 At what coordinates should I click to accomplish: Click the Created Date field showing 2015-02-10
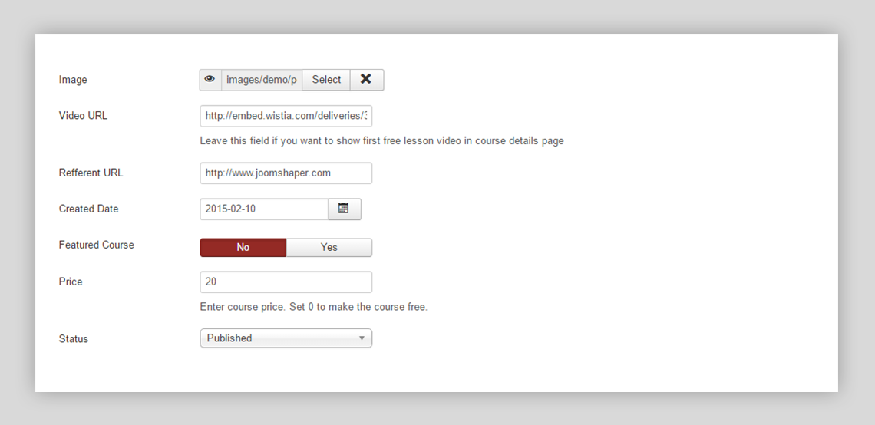coord(263,209)
